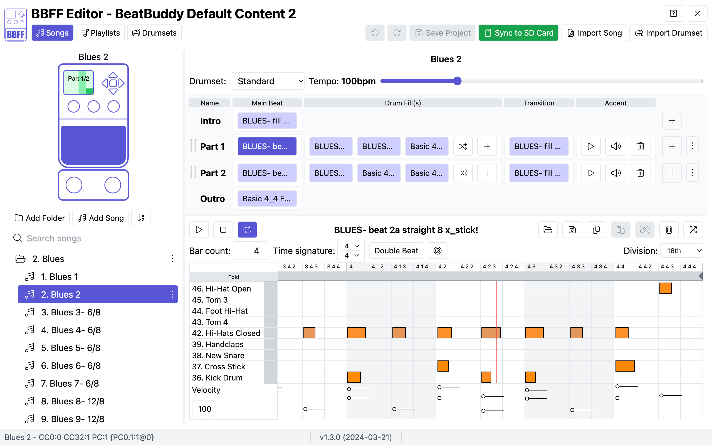The image size is (712, 445).
Task: Click the redo icon in the toolbar
Action: (x=397, y=33)
